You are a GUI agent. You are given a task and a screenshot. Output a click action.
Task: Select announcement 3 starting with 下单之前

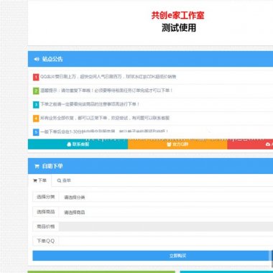point(90,104)
